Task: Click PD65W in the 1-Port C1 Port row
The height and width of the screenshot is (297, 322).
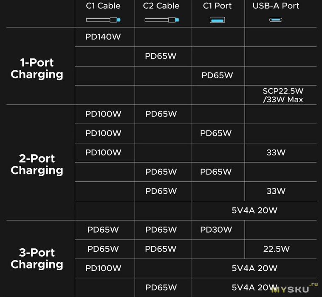Action: (217, 75)
